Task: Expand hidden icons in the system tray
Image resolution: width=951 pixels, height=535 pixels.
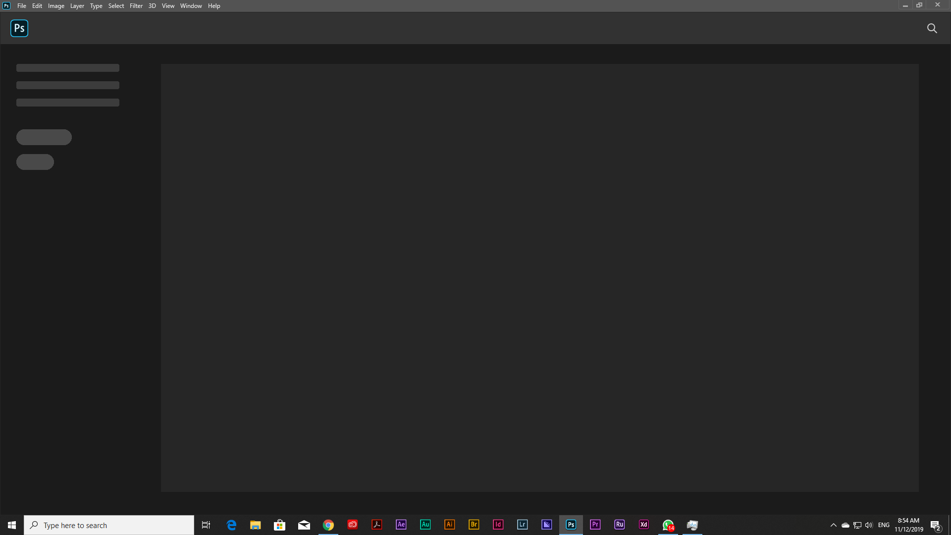Action: (833, 525)
